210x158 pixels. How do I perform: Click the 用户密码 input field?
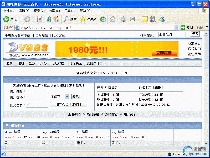pos(37,97)
